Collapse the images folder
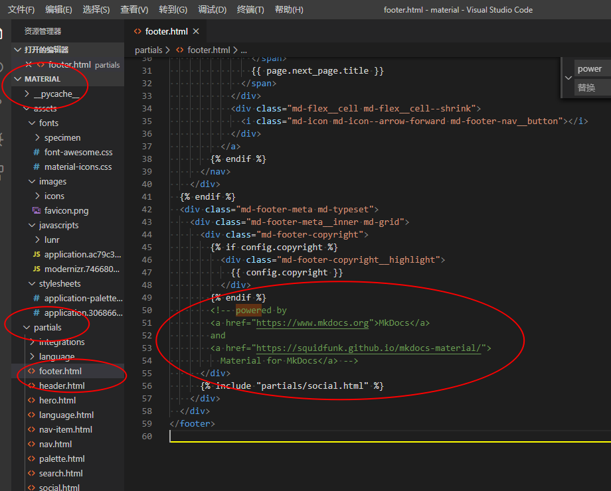The height and width of the screenshot is (491, 611). pyautogui.click(x=32, y=181)
